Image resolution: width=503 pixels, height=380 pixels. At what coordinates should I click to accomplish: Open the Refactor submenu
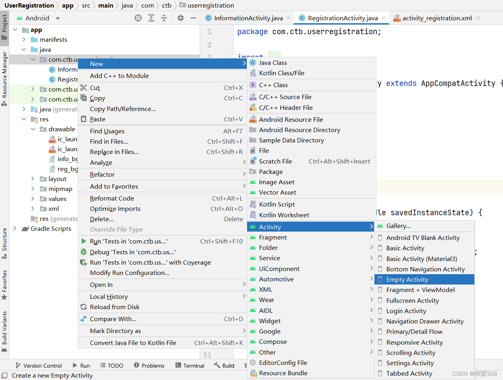point(162,174)
